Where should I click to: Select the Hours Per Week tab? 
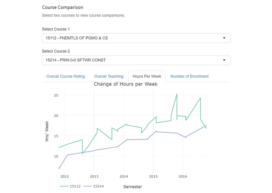(x=147, y=77)
